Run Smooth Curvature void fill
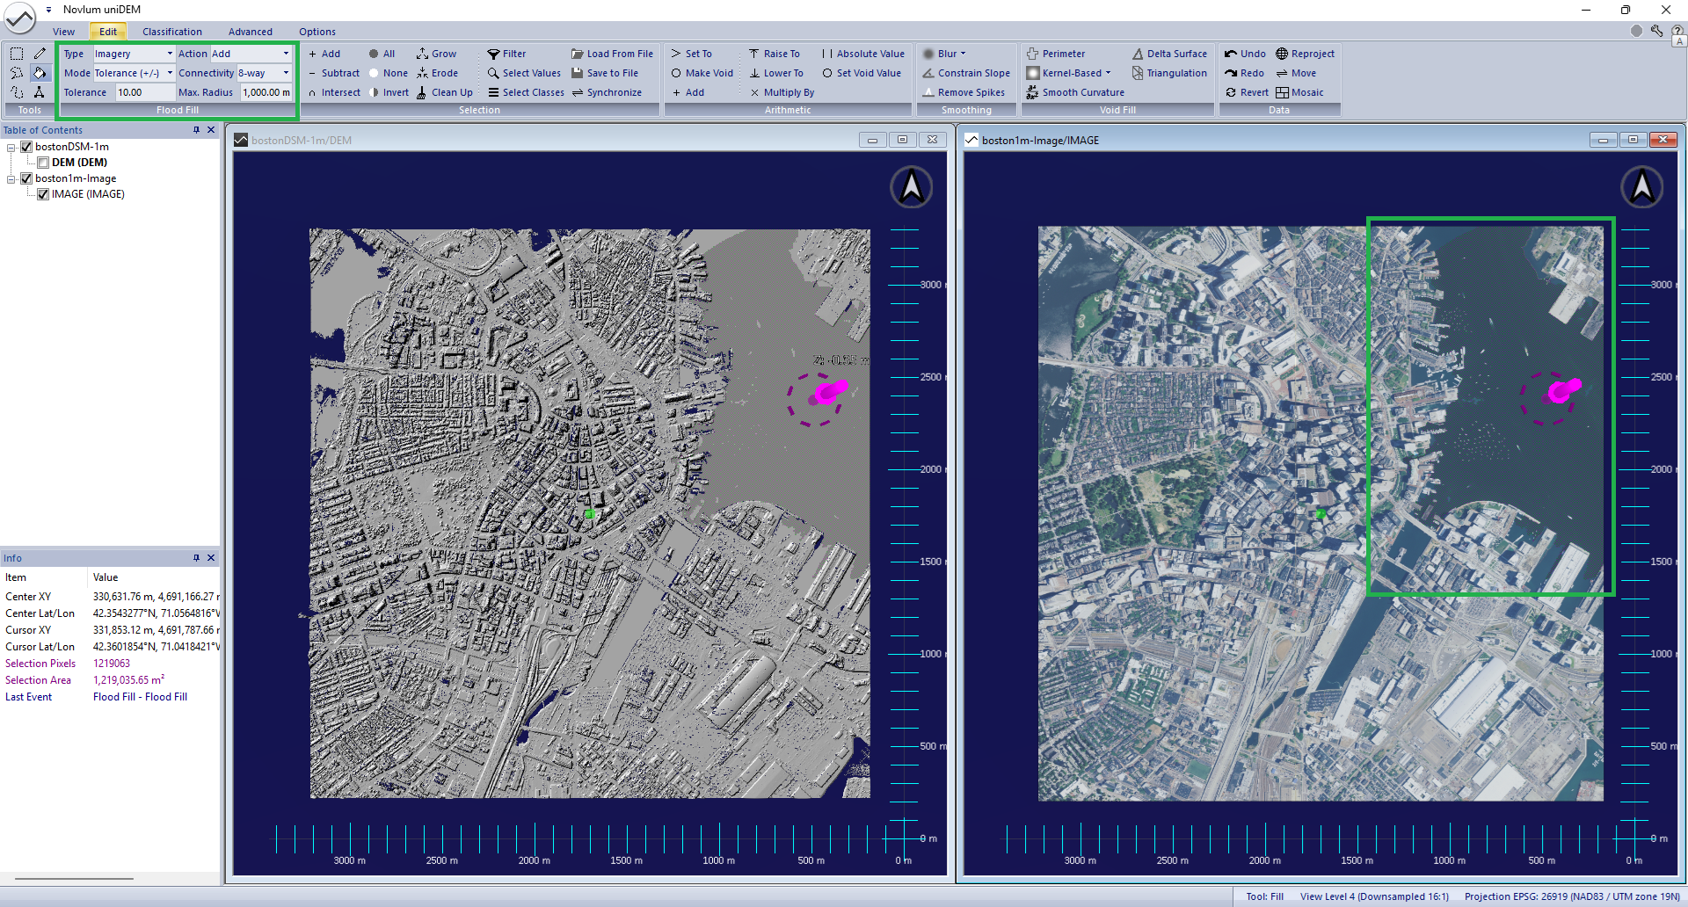This screenshot has width=1688, height=907. [x=1075, y=92]
